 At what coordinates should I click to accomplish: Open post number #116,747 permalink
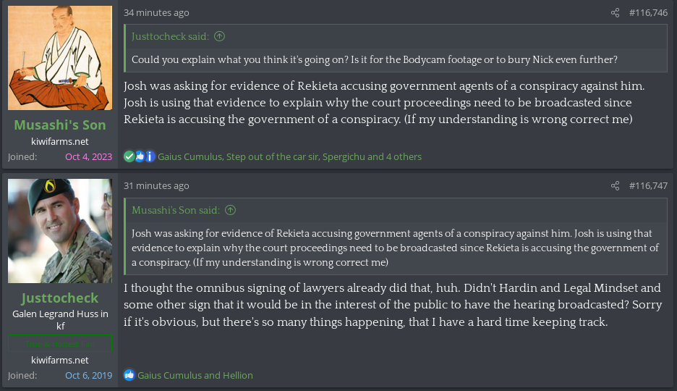click(x=648, y=186)
